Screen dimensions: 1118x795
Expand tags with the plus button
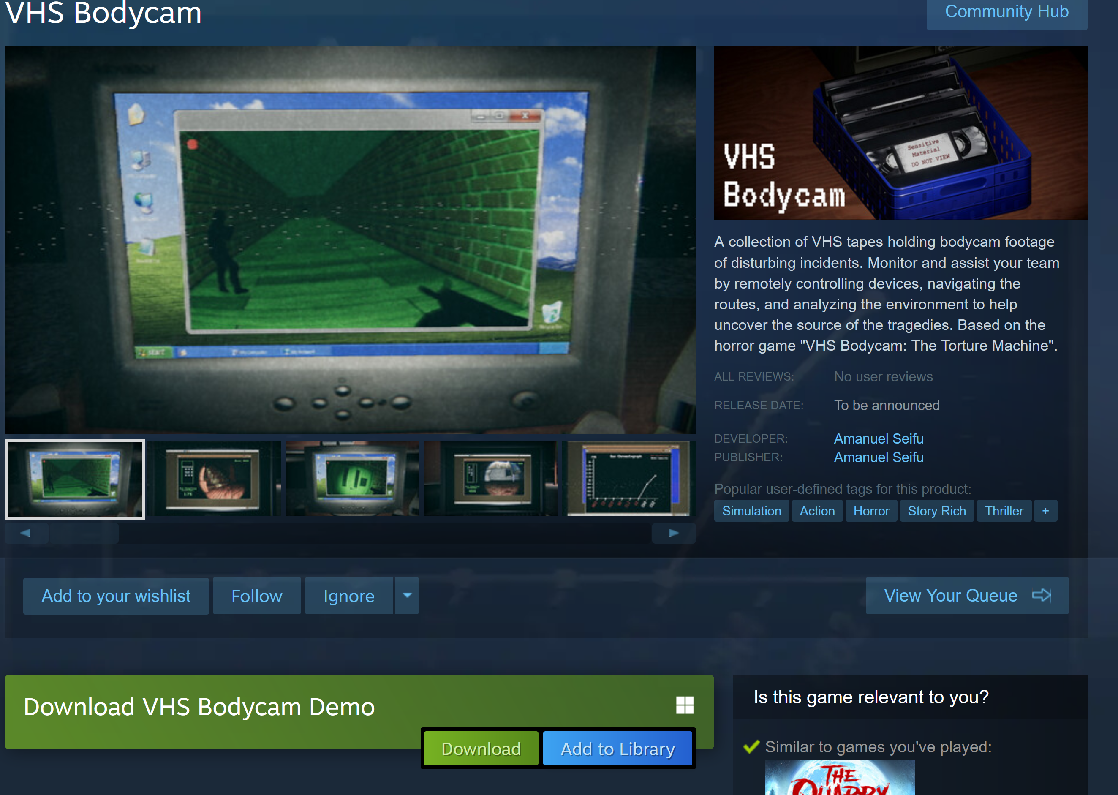1045,511
